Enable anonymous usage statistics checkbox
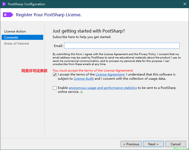The height and width of the screenshot is (150, 189). (x=55, y=88)
